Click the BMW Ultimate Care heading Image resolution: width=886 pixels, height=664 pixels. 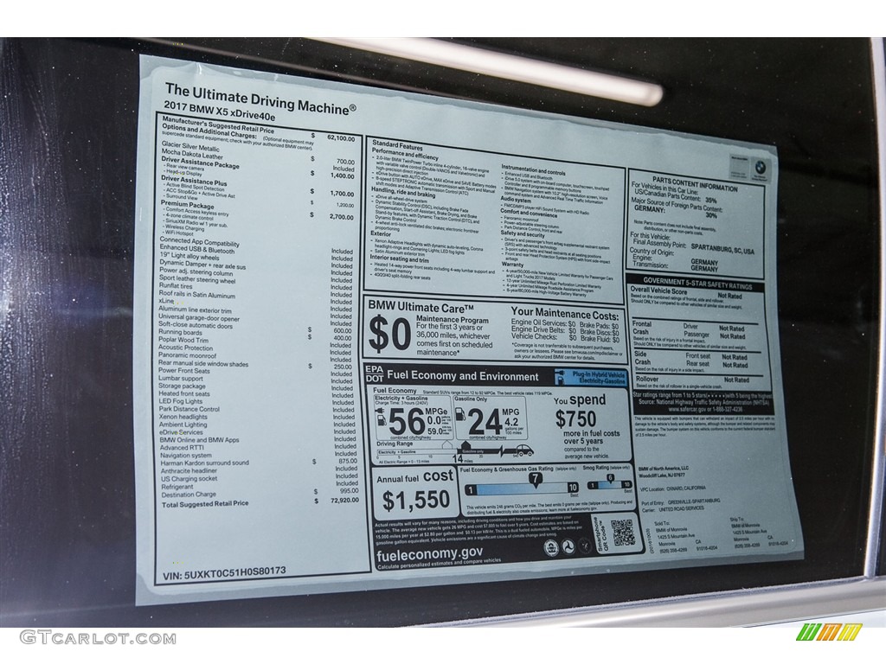421,307
